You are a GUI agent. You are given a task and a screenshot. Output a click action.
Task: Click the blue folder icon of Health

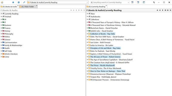tap(3, 48)
